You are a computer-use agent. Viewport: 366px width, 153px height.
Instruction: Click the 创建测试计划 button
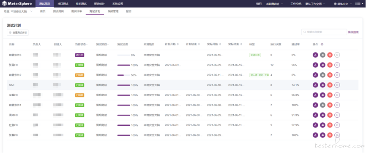click(x=18, y=33)
